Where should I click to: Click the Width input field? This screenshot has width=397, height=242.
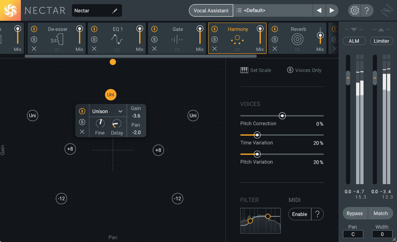pos(382,234)
